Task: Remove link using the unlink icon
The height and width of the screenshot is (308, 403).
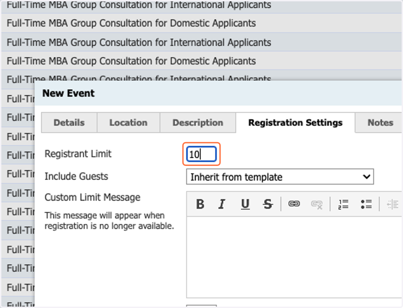Action: click(317, 204)
